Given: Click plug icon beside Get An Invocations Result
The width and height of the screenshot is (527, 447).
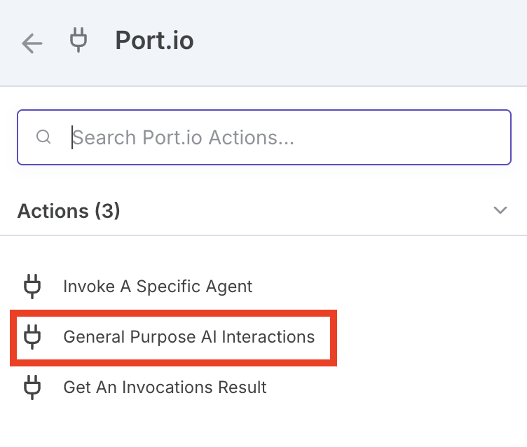Looking at the screenshot, I should tap(32, 386).
